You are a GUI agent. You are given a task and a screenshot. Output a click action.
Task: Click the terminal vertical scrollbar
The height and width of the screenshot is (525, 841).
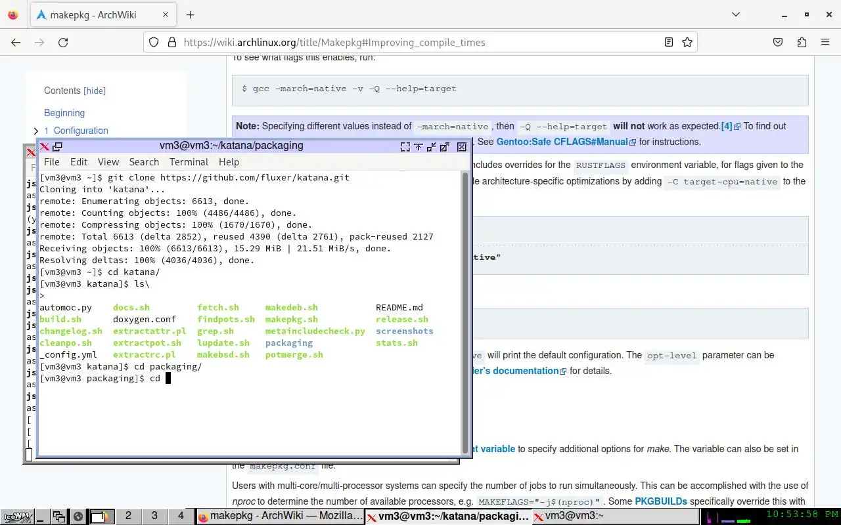[x=465, y=312]
